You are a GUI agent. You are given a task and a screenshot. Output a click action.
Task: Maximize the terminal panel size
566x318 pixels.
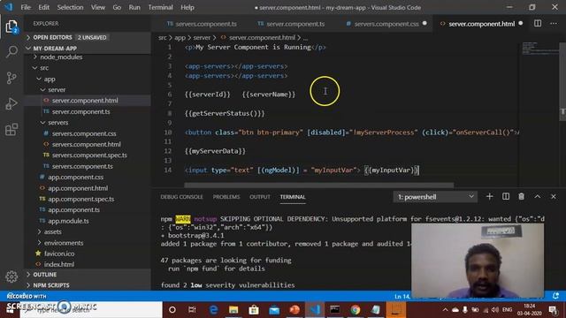538,196
